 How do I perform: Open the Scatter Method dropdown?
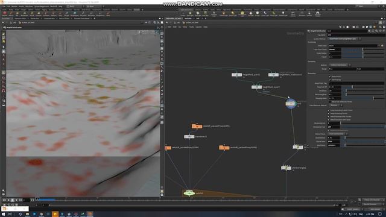click(344, 39)
